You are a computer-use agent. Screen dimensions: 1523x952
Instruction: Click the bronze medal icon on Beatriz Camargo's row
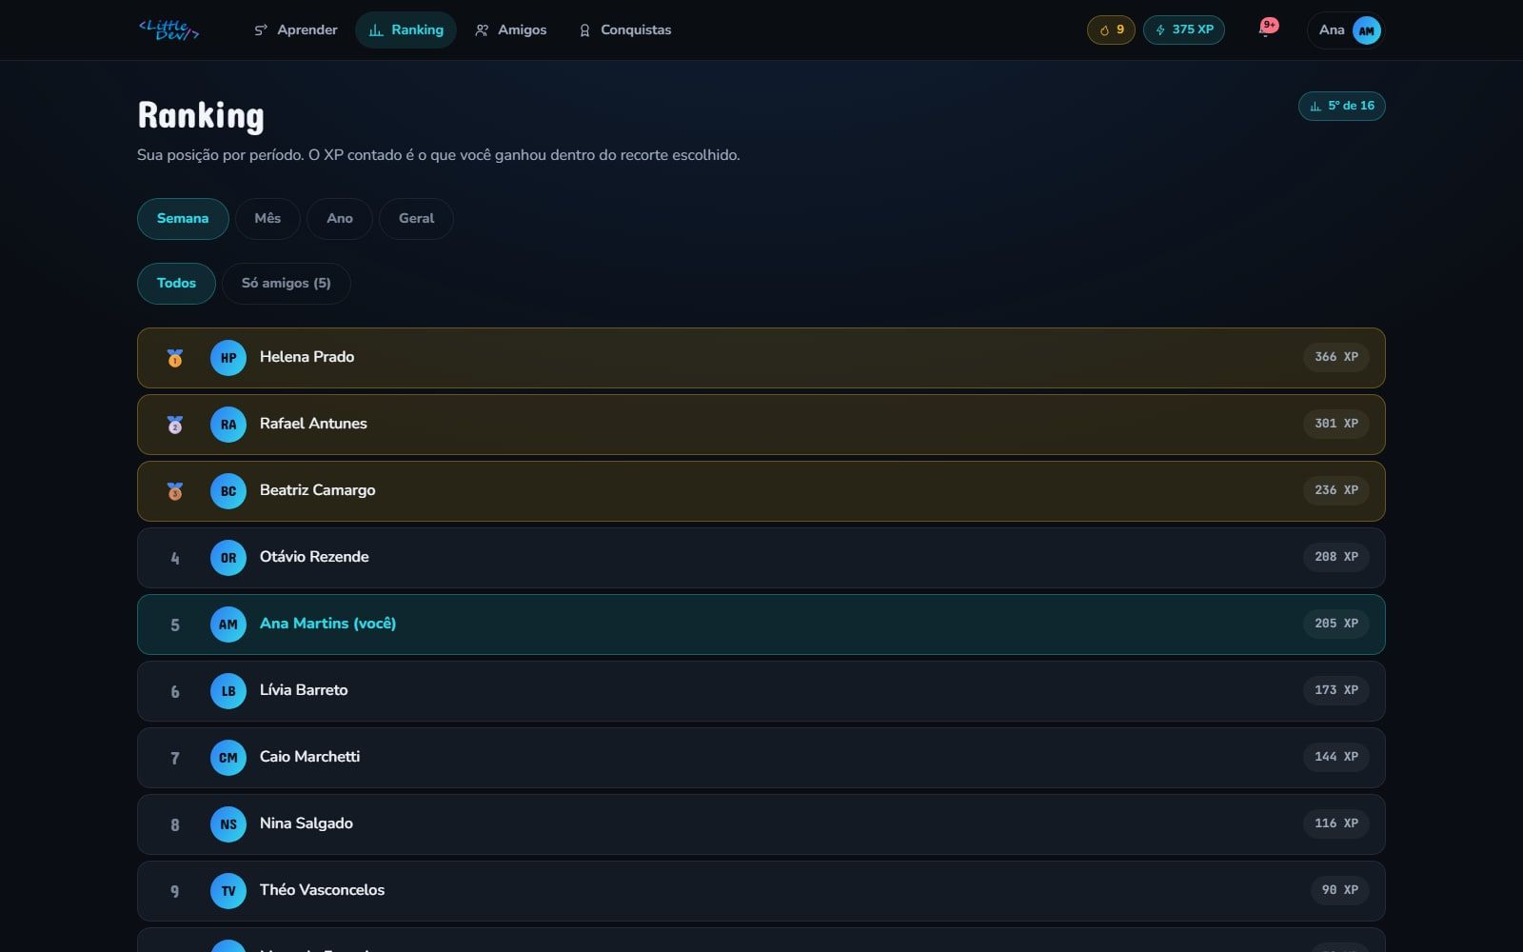point(175,491)
